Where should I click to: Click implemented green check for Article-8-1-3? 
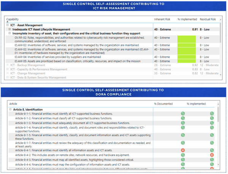click(x=212, y=123)
